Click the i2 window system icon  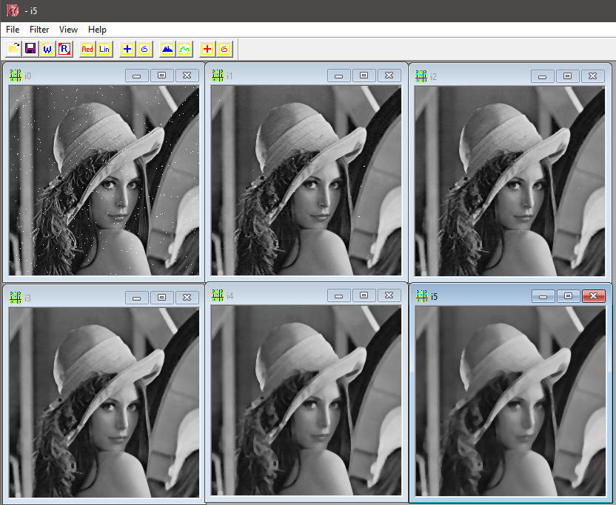(x=421, y=76)
